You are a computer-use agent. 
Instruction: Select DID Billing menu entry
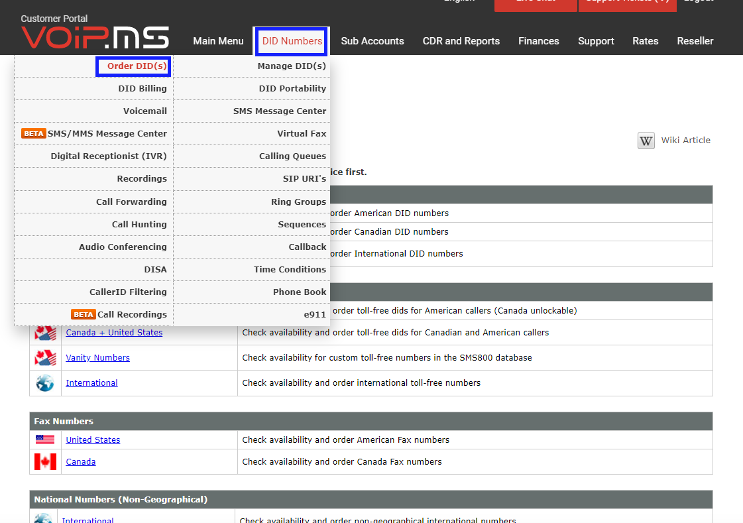pyautogui.click(x=143, y=89)
